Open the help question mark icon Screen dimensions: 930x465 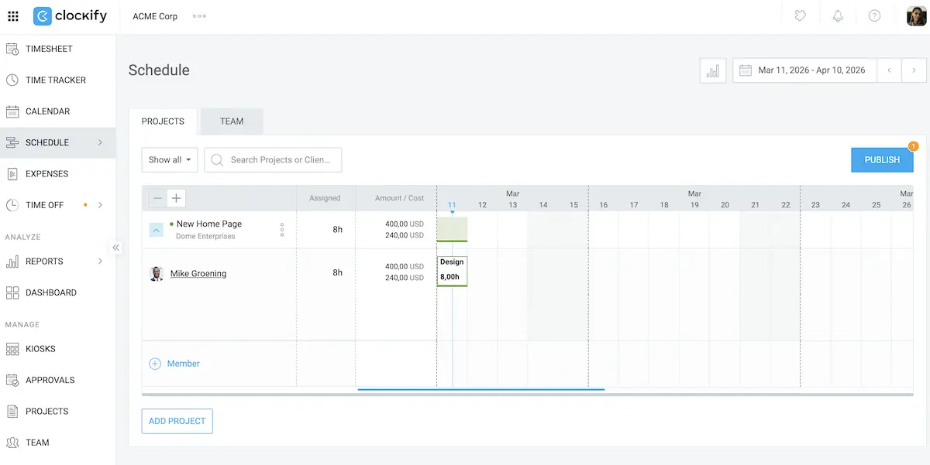(x=874, y=15)
